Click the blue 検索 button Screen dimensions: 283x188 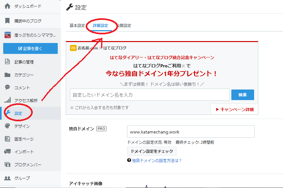pyautogui.click(x=243, y=95)
